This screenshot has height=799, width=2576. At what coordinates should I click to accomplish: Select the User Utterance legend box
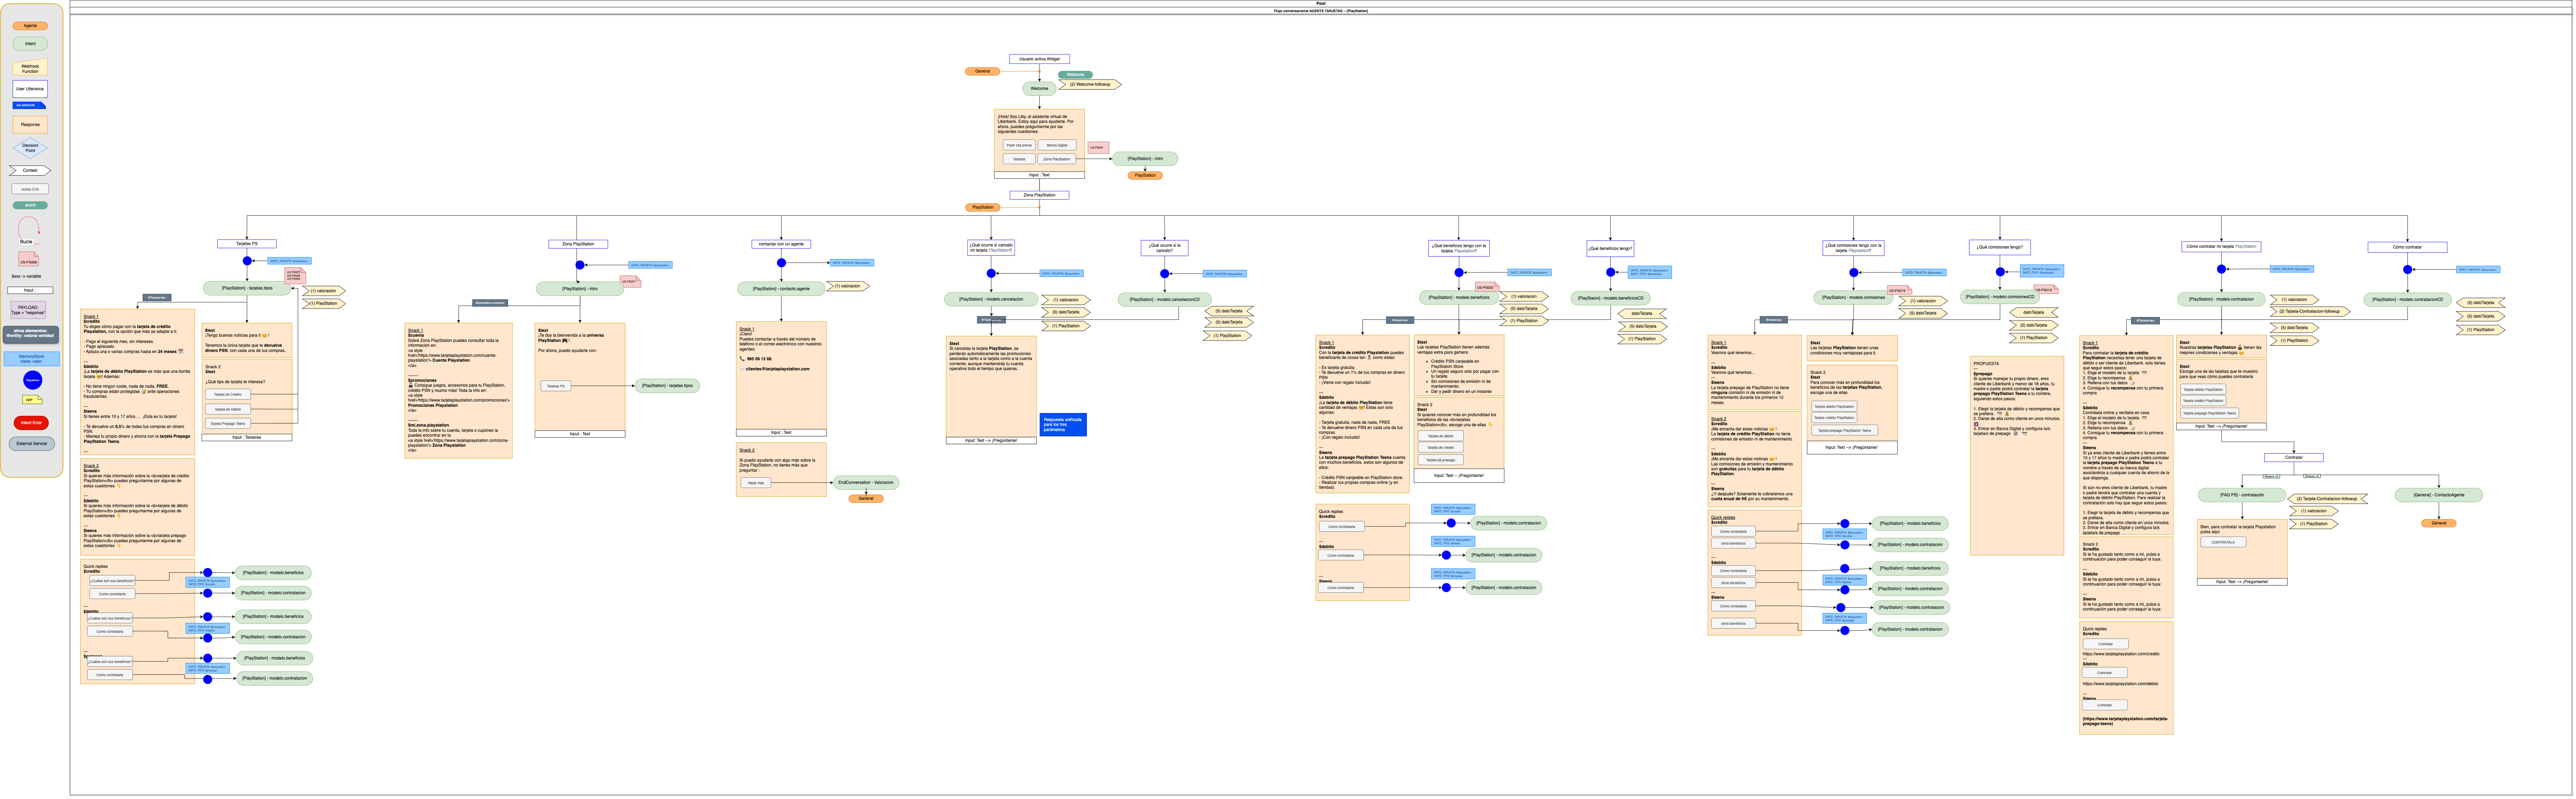[x=30, y=89]
